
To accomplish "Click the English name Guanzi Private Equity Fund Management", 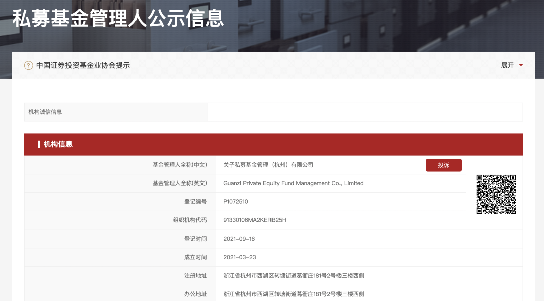I will pyautogui.click(x=293, y=183).
